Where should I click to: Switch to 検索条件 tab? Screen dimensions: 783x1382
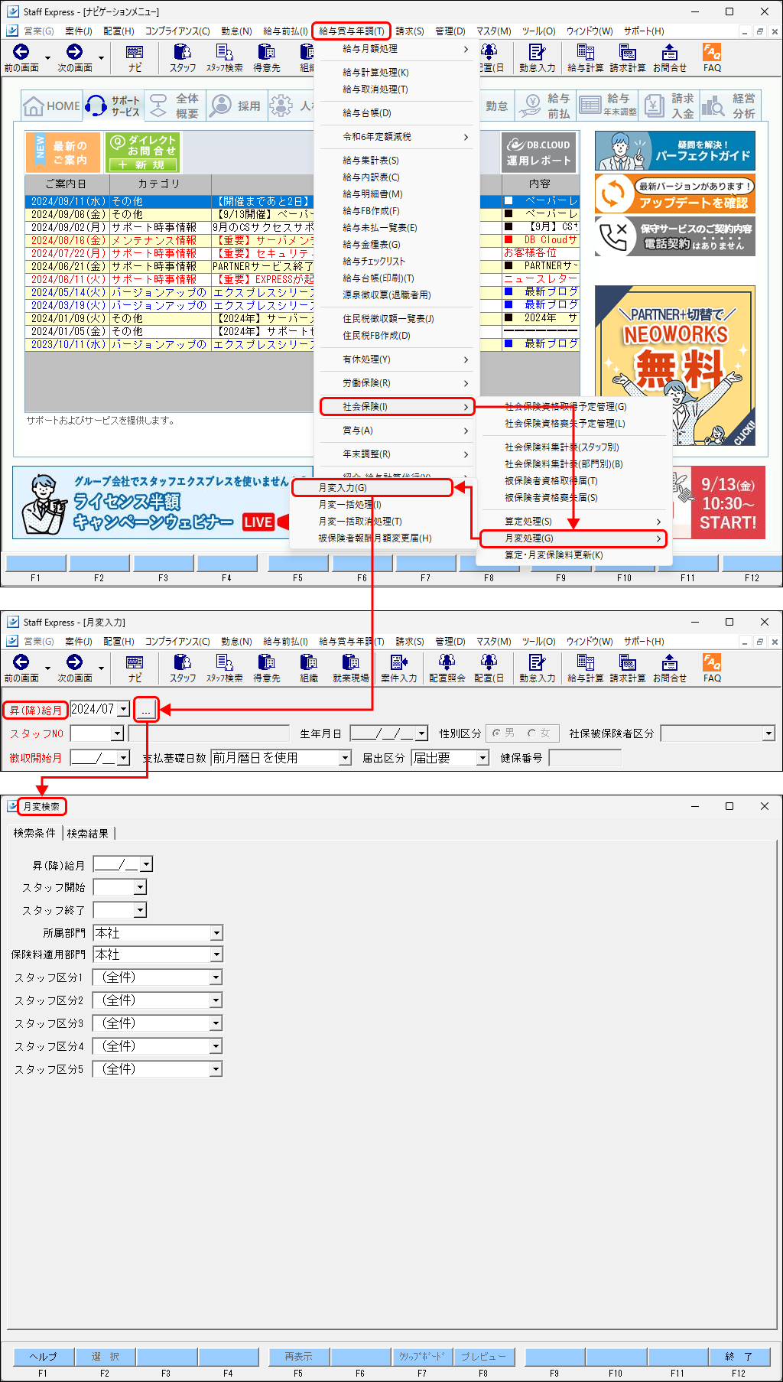pyautogui.click(x=34, y=833)
